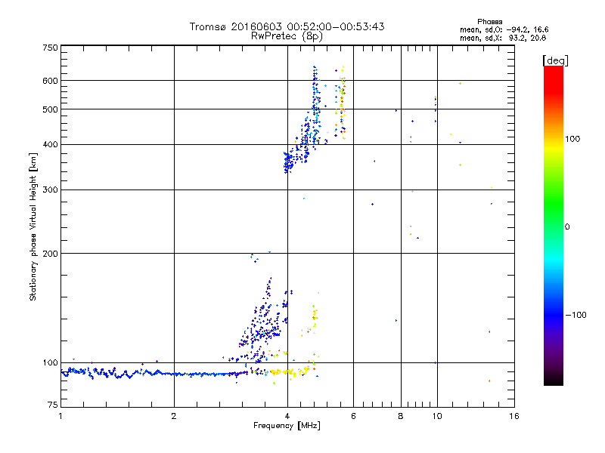
Task: Click the x-axis tick label "6"
Action: tap(353, 416)
